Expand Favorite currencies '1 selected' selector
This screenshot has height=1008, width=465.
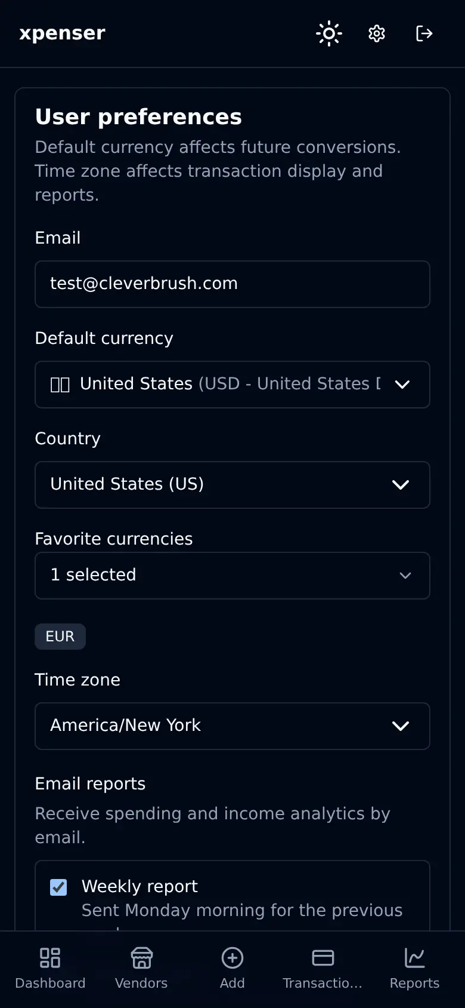(232, 576)
